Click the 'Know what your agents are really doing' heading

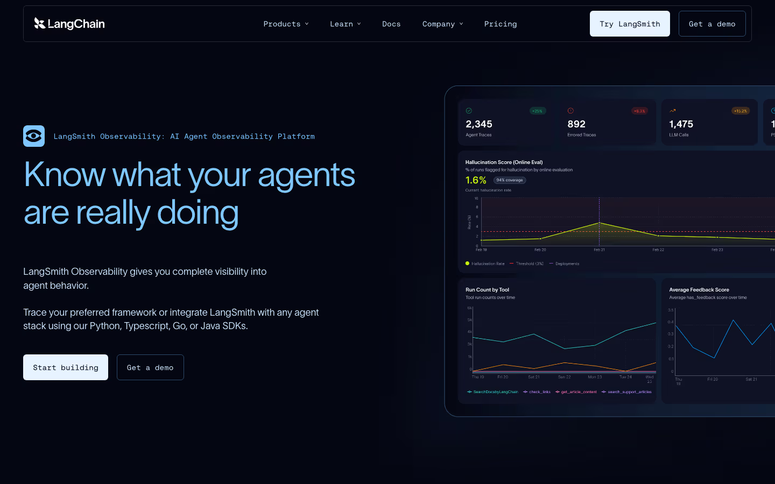[x=189, y=194]
